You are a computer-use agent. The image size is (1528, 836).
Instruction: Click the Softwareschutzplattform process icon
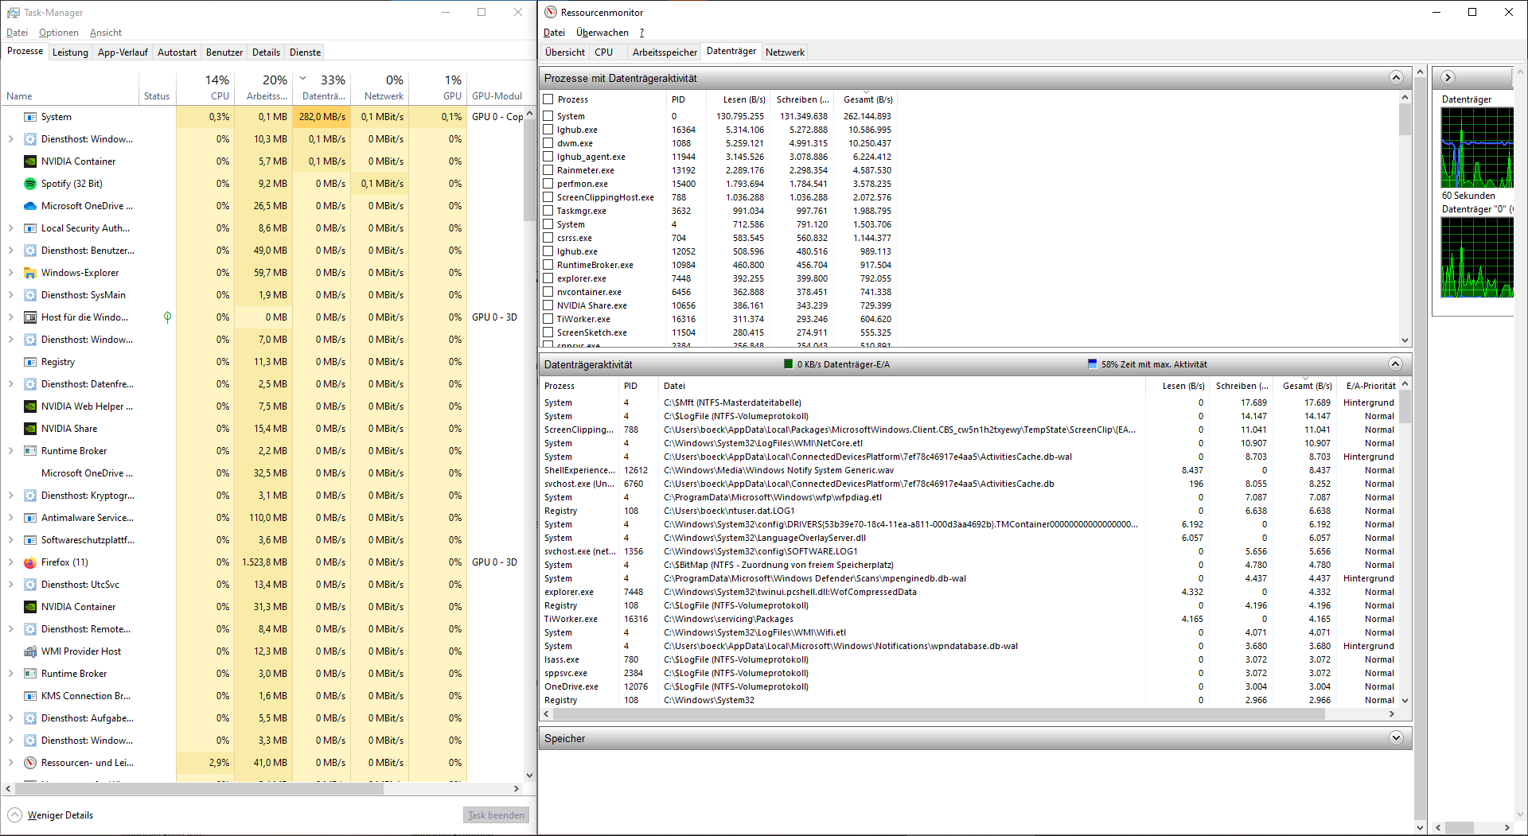tap(30, 540)
